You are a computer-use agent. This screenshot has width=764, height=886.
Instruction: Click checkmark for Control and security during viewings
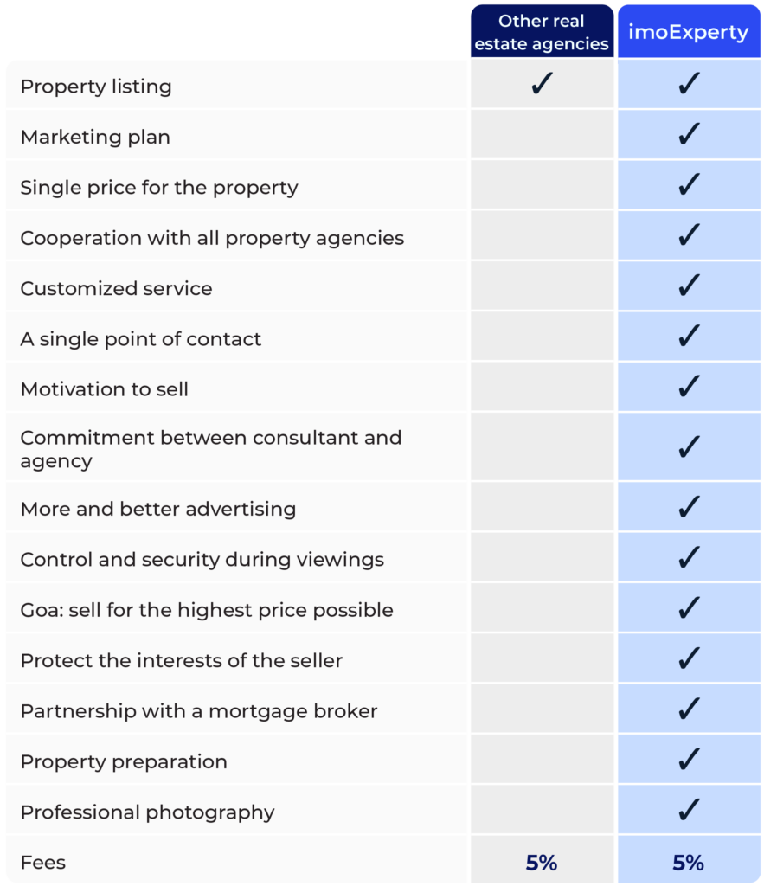[x=689, y=557]
